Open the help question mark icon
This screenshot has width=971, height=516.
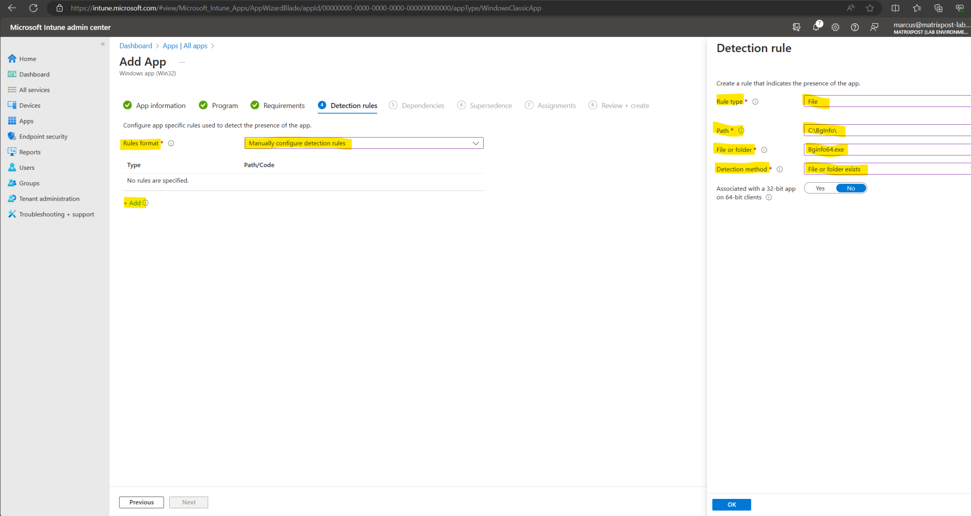click(x=855, y=27)
